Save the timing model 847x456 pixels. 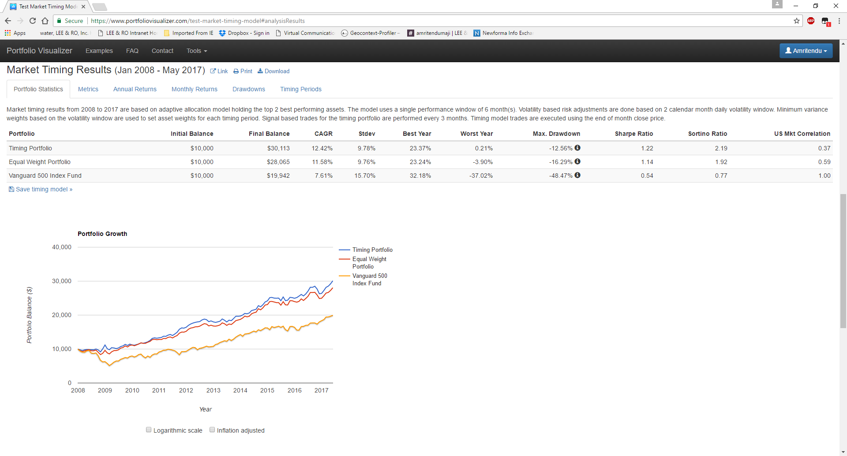[41, 189]
